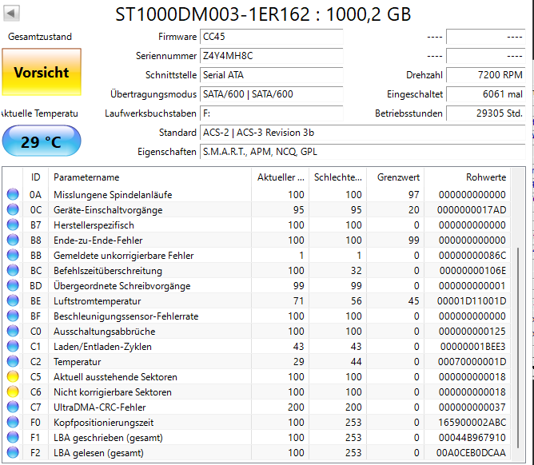Image resolution: width=534 pixels, height=465 pixels.
Task: Click the Seriennummer field Z4Y4MH8C
Action: pyautogui.click(x=272, y=56)
